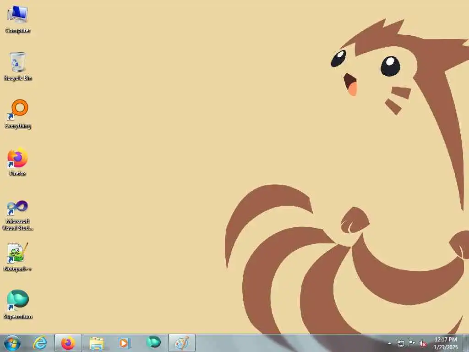Select the Supermium desktop shortcut
This screenshot has width=469, height=352.
pos(18,304)
